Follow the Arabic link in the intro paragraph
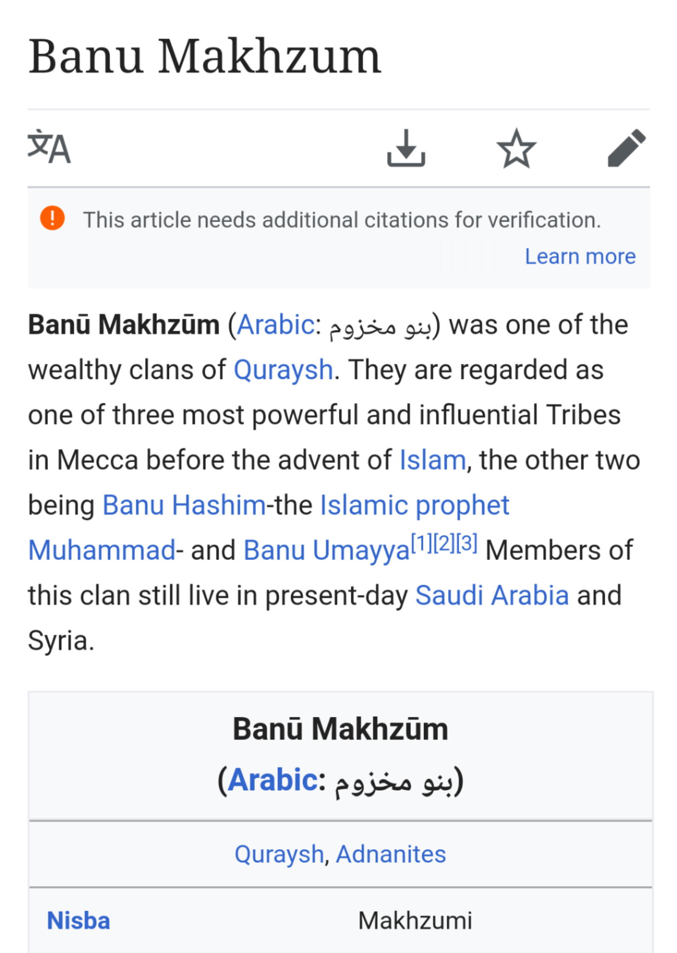677x953 pixels. click(x=275, y=324)
